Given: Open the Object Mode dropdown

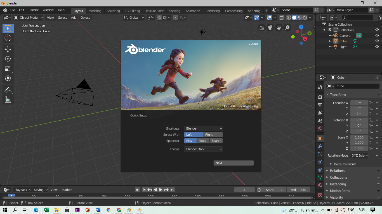Looking at the screenshot, I should (28, 18).
